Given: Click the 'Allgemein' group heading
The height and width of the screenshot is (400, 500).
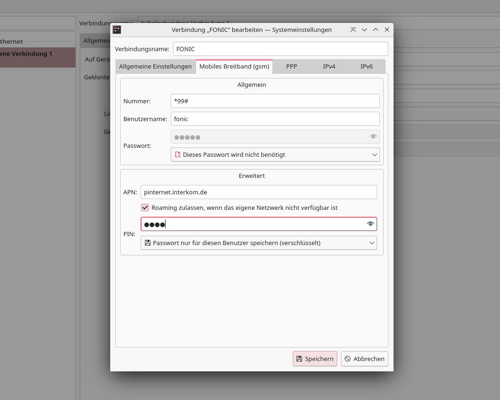Looking at the screenshot, I should tap(251, 85).
